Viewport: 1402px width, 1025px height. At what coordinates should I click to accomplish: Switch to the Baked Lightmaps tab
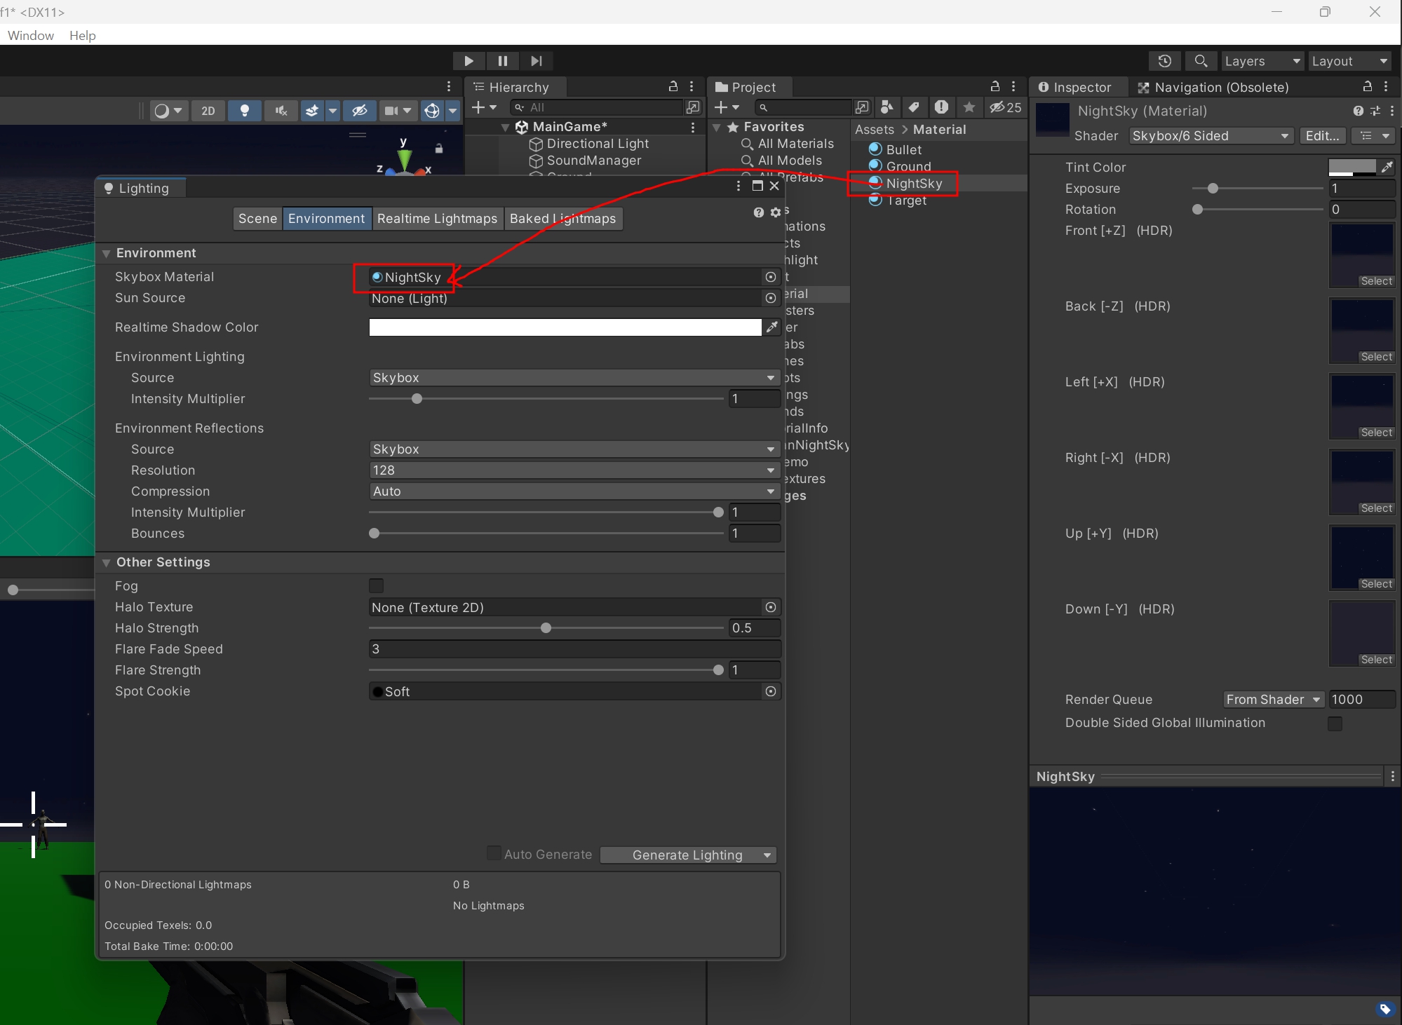pos(562,219)
